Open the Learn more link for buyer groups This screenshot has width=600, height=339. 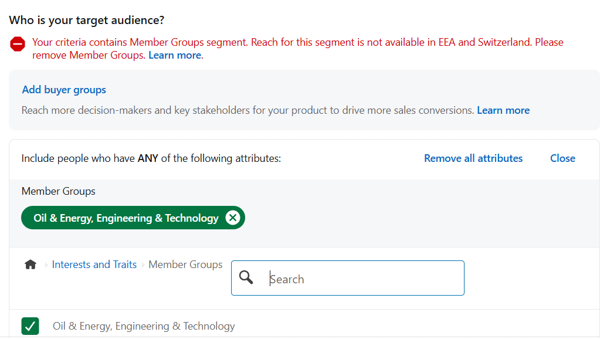click(503, 110)
